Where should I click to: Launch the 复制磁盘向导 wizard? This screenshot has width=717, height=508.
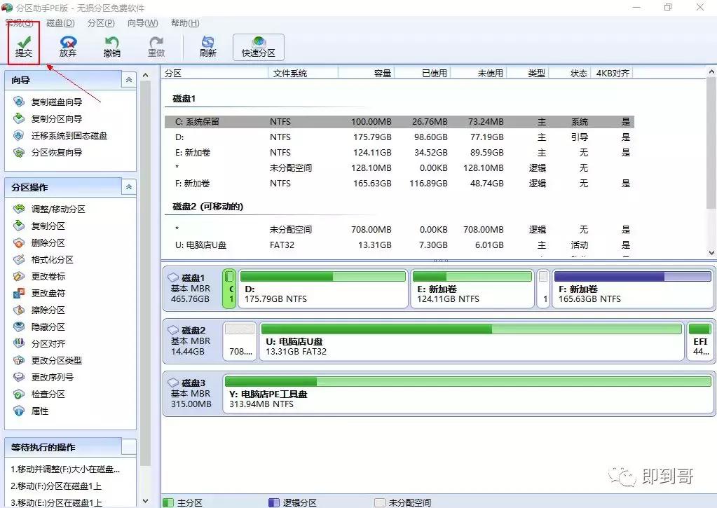click(56, 102)
